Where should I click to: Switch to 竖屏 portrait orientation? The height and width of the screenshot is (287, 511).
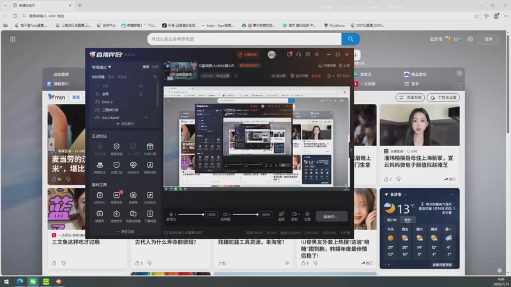(x=155, y=67)
